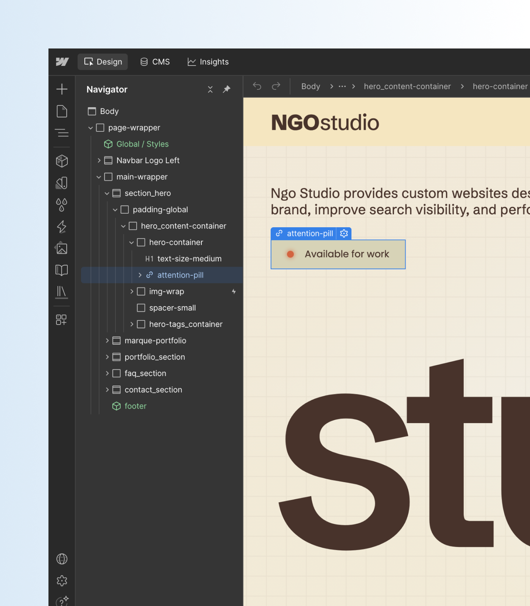Click hero-container in the breadcrumb
This screenshot has width=530, height=606.
pos(500,86)
